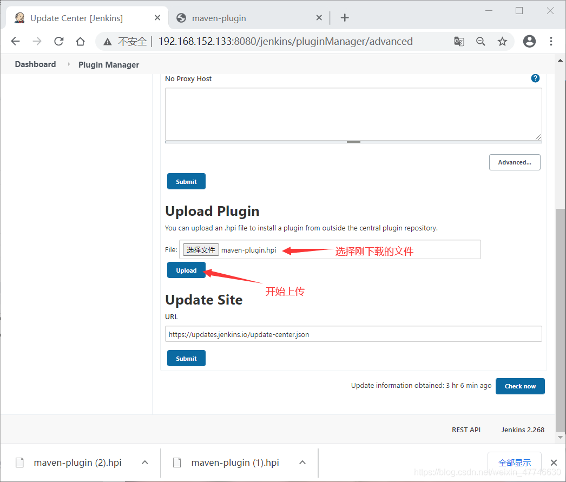The width and height of the screenshot is (566, 482).
Task: Click the No Proxy Host help icon
Action: 535,78
